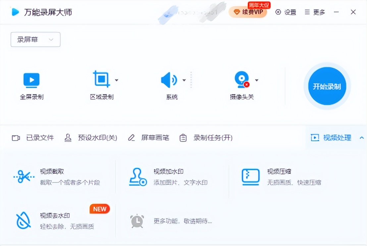The image size is (367, 246).
Task: Open the 设置 settings menu
Action: (286, 12)
